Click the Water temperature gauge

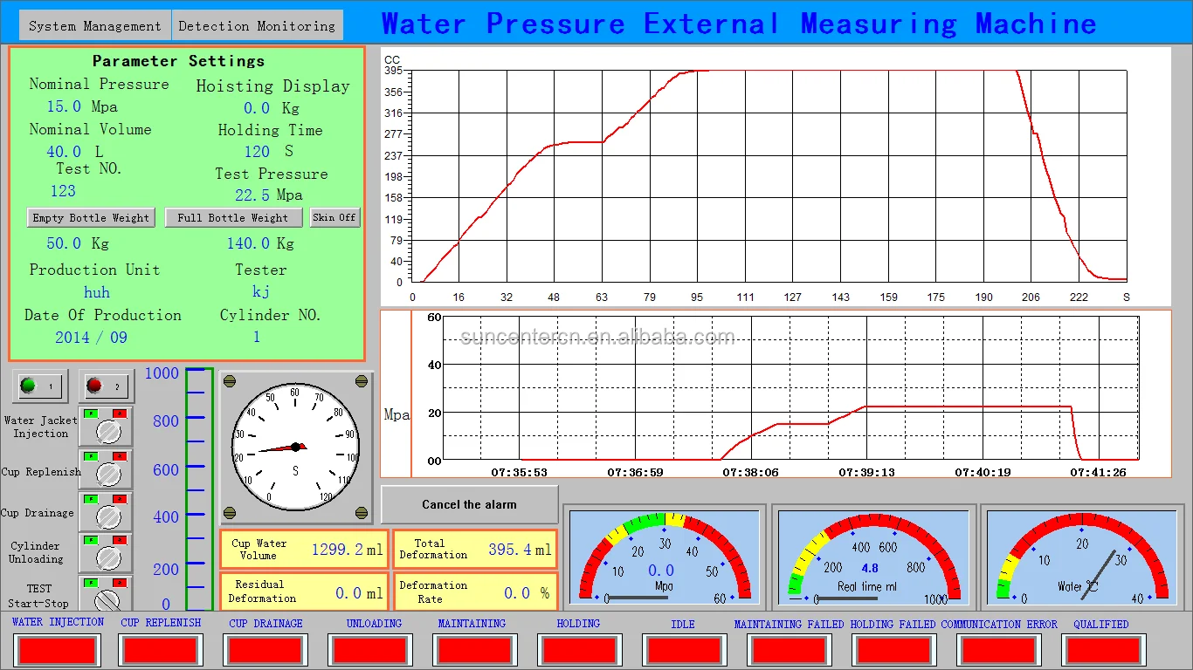(x=1081, y=558)
